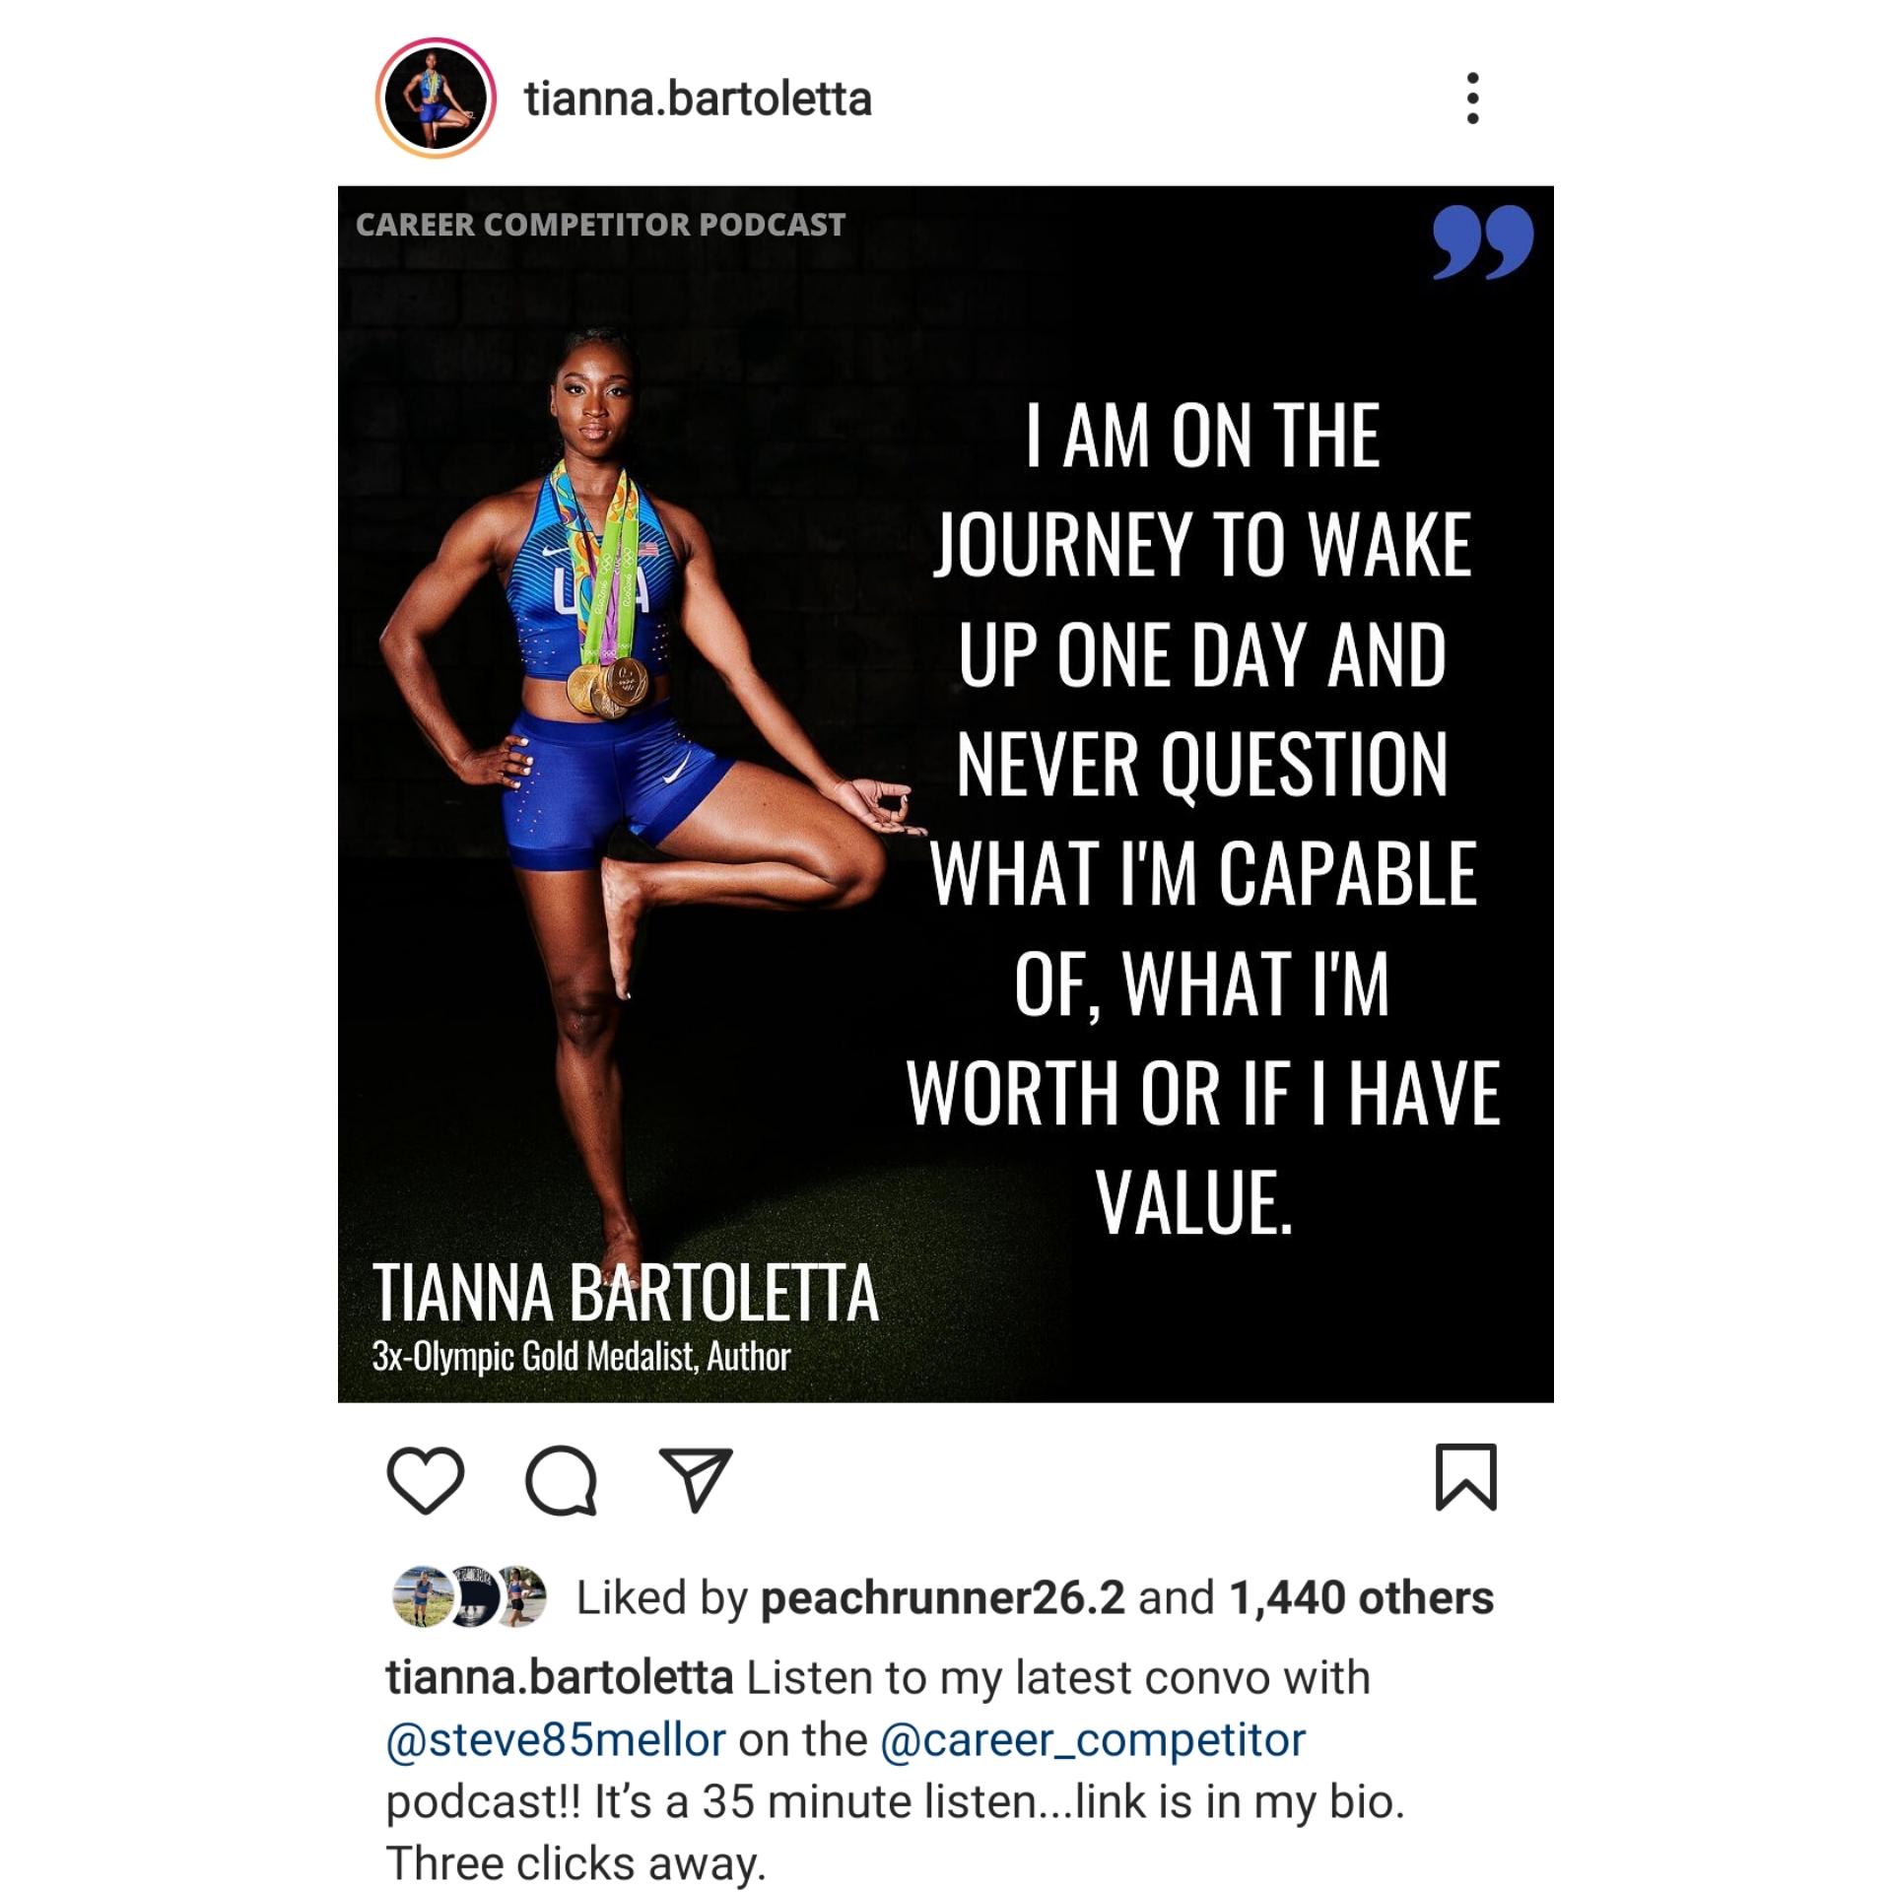Open the tianna.bartoletta profile from the post header

[698, 99]
